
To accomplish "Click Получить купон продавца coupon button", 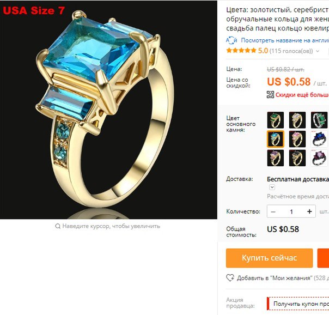I will click(298, 304).
